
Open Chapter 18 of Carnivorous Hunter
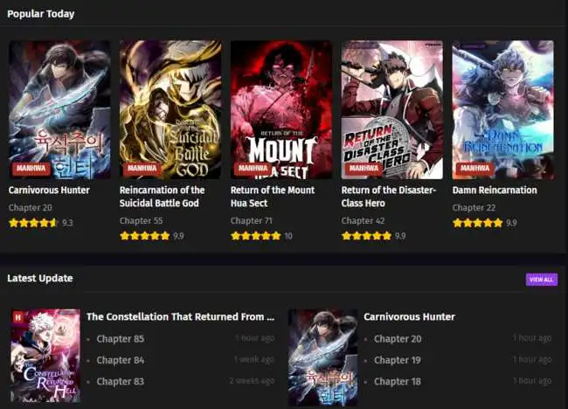(398, 382)
